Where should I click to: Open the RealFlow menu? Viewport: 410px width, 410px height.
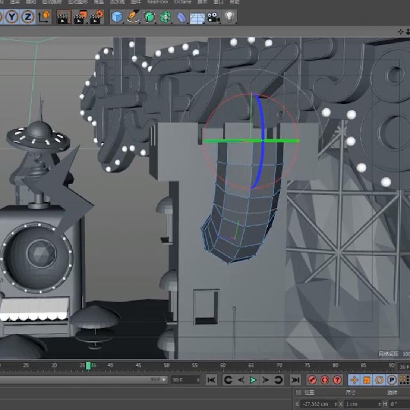pos(157,2)
